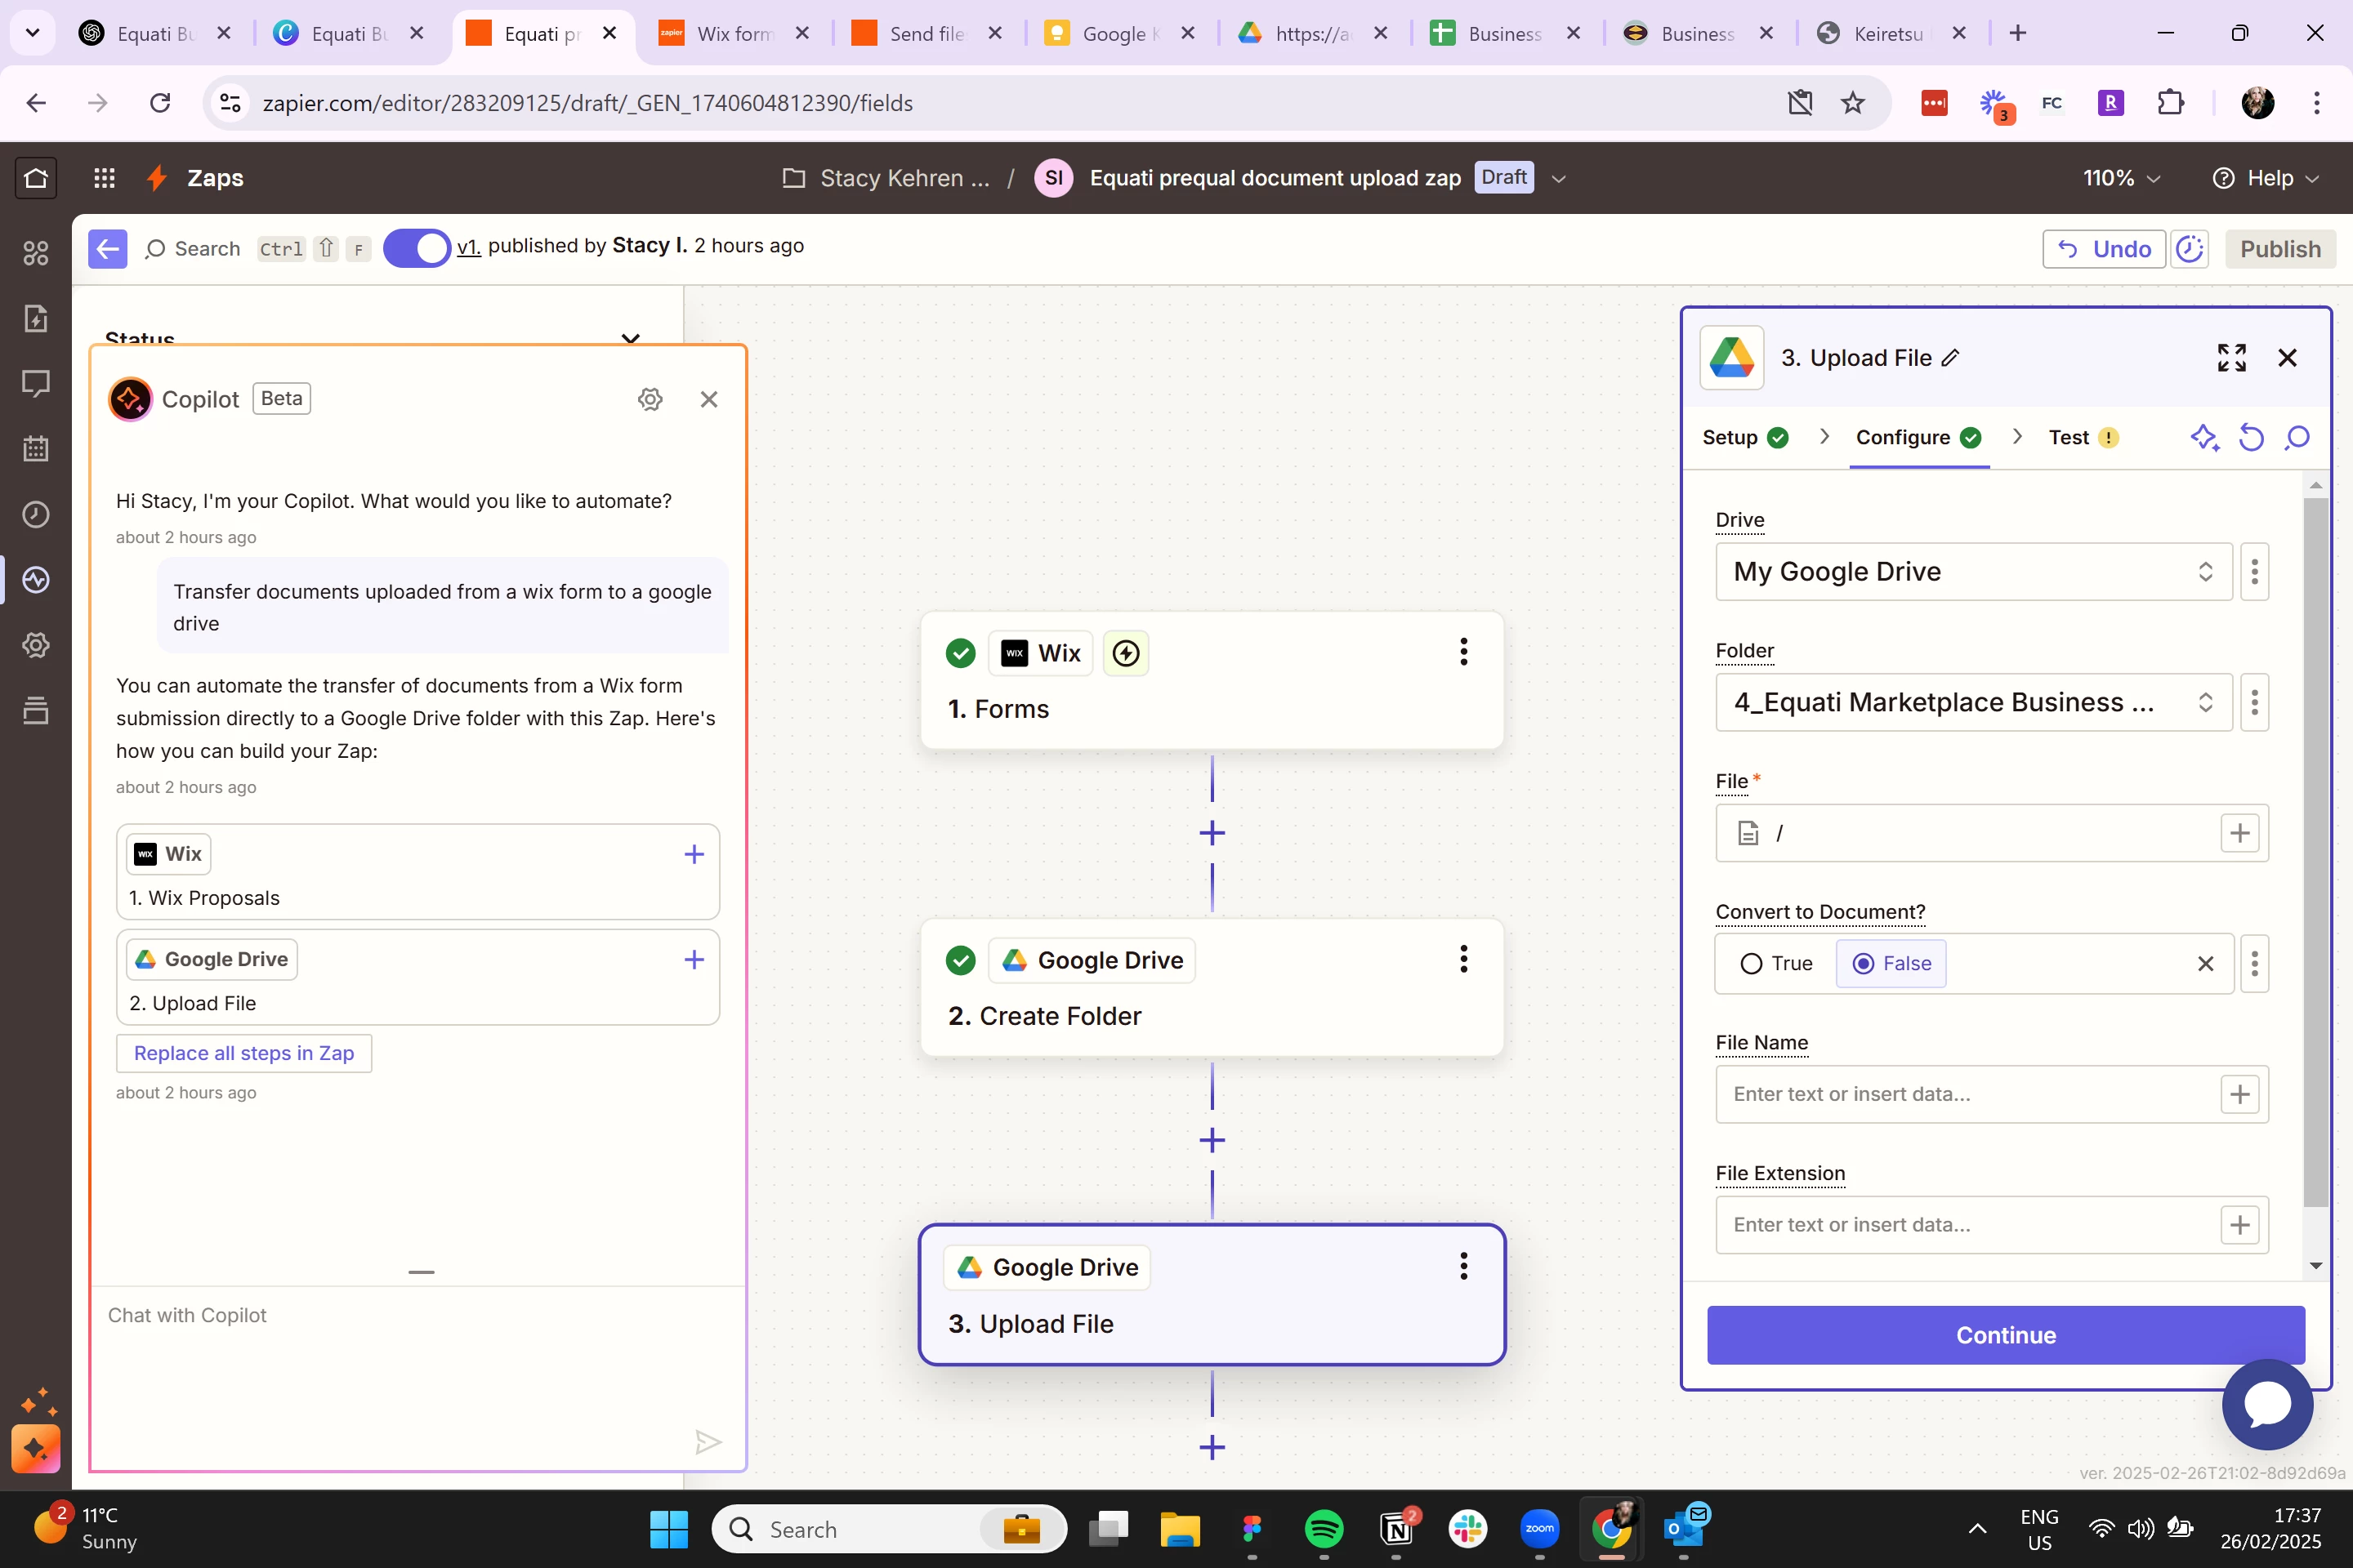Open Wix Forms step options menu
This screenshot has width=2353, height=1568.
(x=1463, y=652)
